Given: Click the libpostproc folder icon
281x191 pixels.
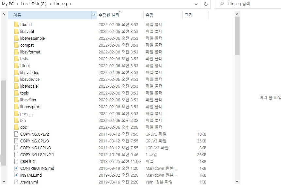Looking at the screenshot, I should click(x=16, y=107).
